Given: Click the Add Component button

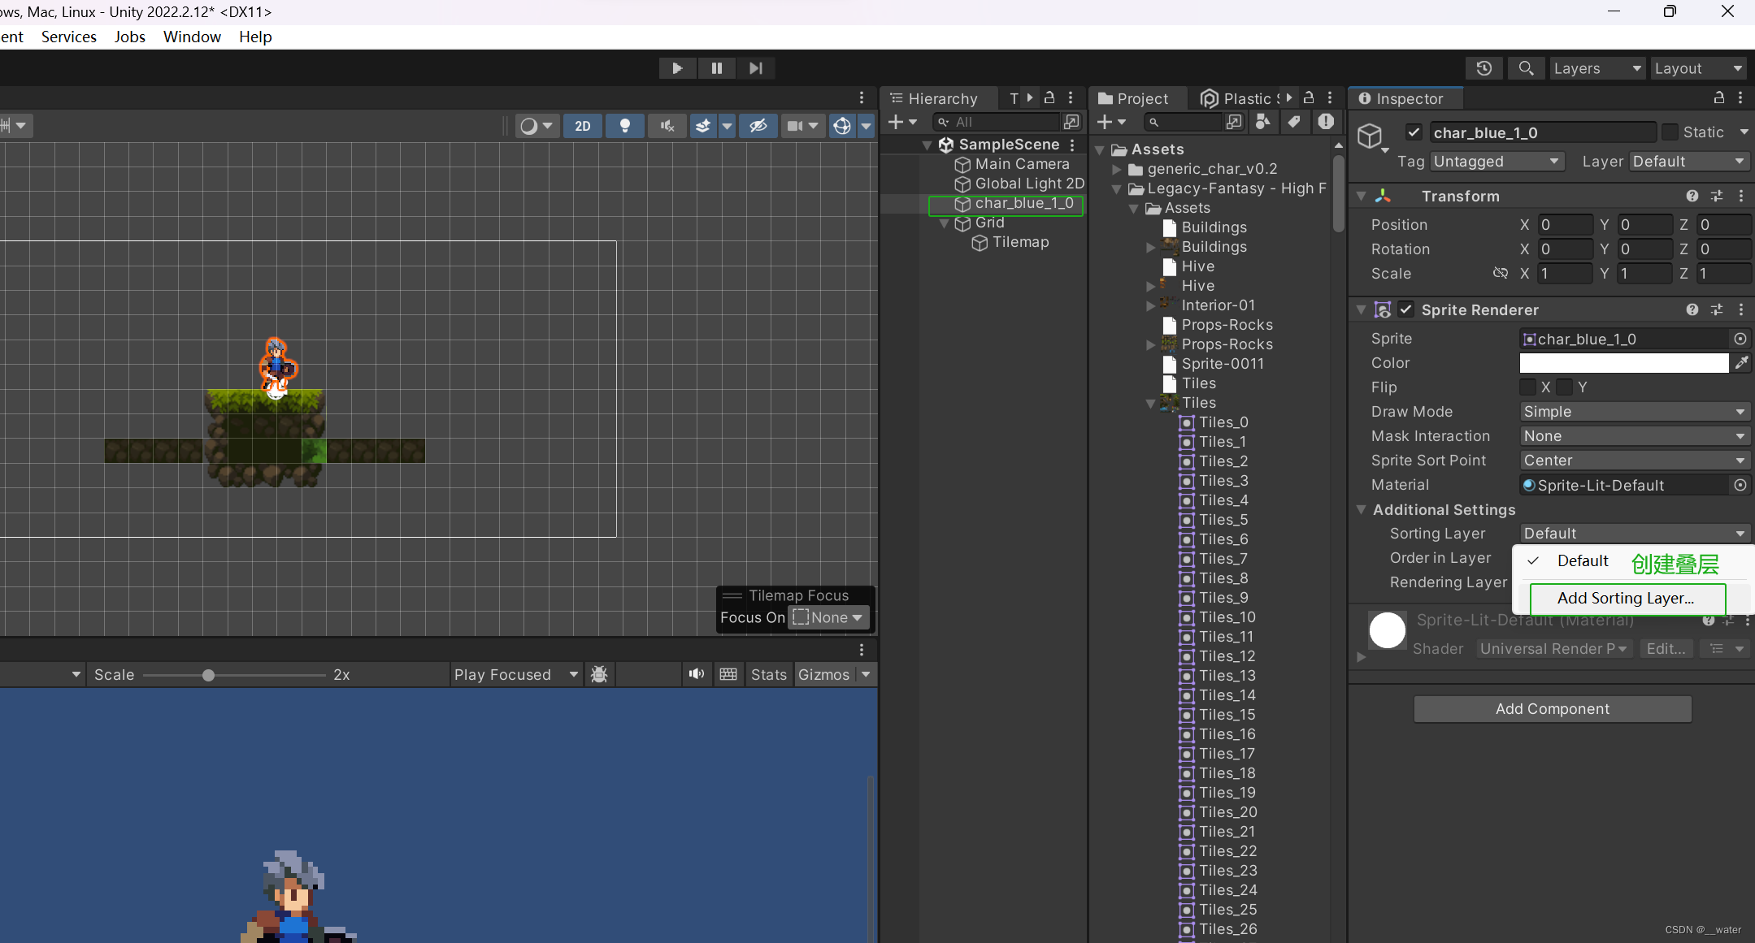Looking at the screenshot, I should (x=1552, y=709).
